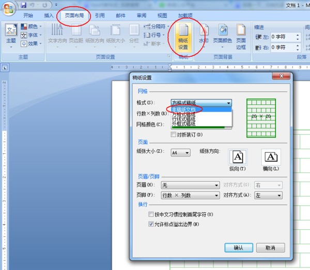Select portrait orientation (纵向) icon in dialog
The height and width of the screenshot is (270, 310).
238,157
